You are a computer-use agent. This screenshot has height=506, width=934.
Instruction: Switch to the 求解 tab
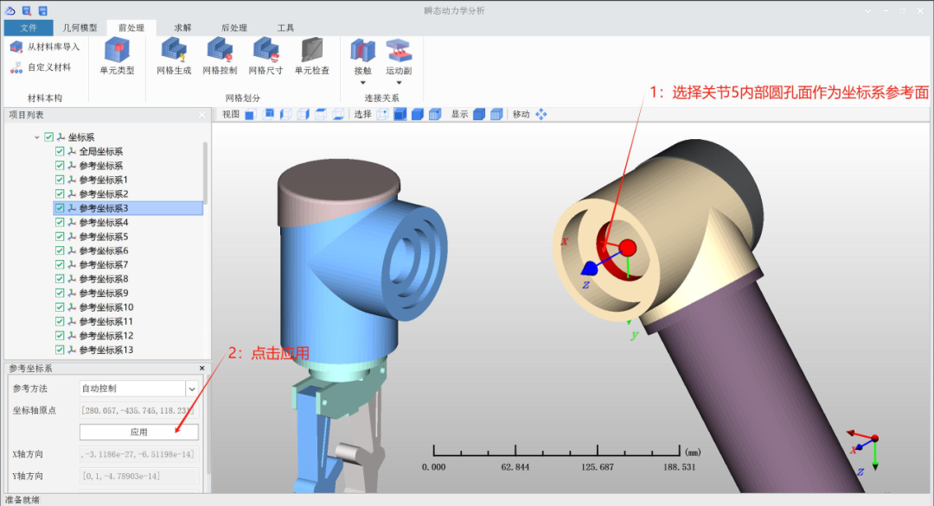(182, 28)
